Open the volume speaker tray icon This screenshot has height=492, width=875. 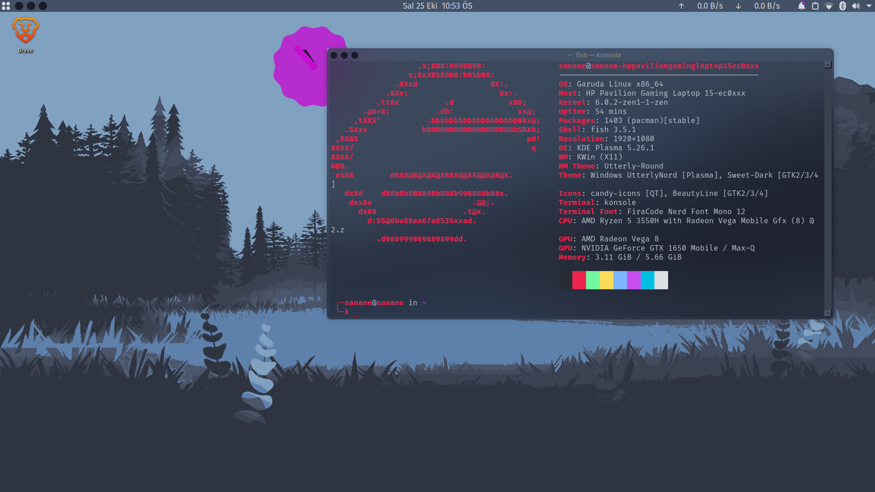(x=856, y=6)
